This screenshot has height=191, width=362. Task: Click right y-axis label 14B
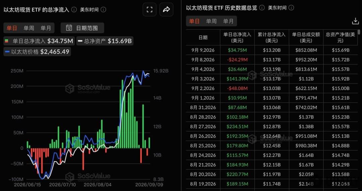(x=158, y=98)
